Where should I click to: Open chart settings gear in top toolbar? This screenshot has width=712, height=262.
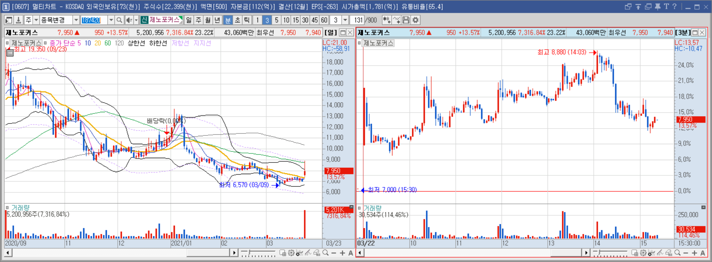coord(416,20)
